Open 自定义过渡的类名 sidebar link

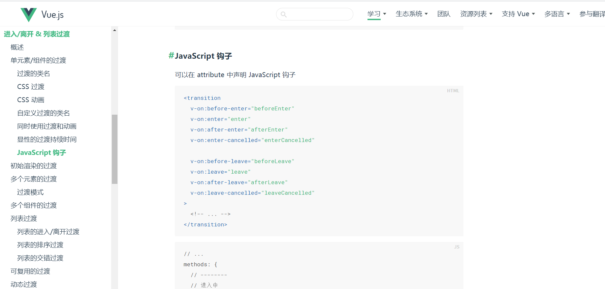[x=43, y=113]
